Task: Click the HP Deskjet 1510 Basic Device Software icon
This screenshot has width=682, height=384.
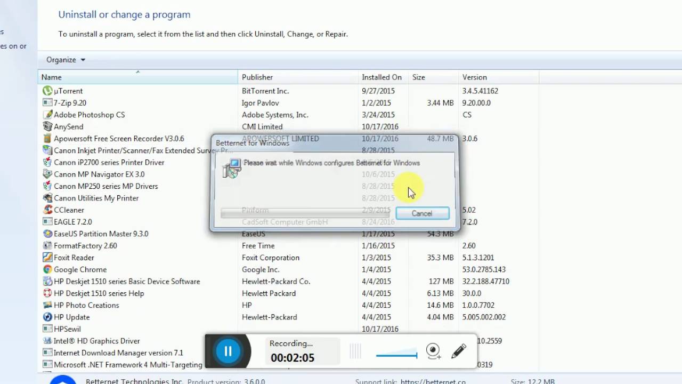Action: tap(47, 282)
